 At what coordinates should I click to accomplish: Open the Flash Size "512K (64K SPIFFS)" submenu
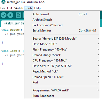[x=62, y=66]
